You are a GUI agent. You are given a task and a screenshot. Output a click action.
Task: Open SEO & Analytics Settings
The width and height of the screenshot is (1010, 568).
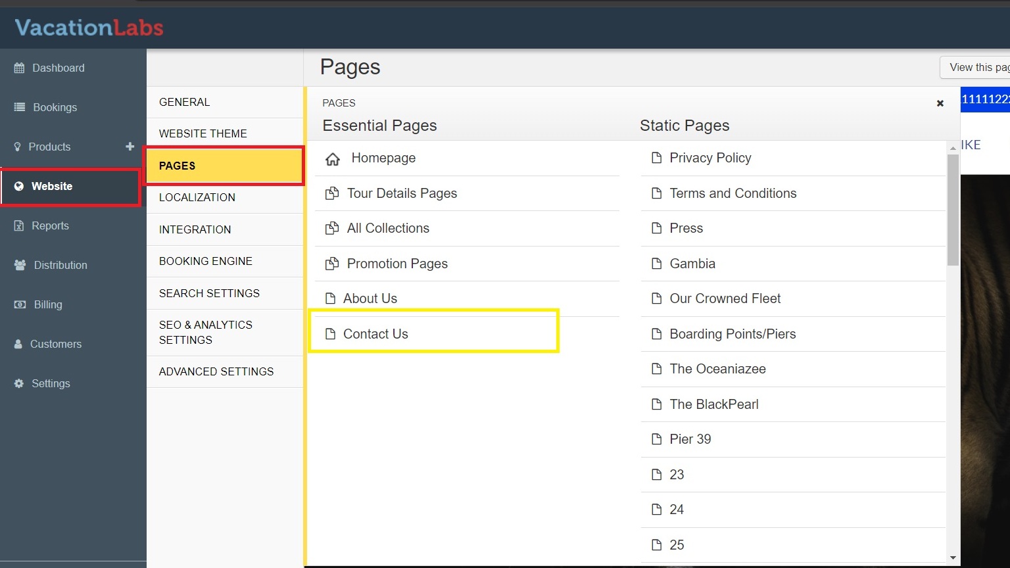click(x=205, y=332)
